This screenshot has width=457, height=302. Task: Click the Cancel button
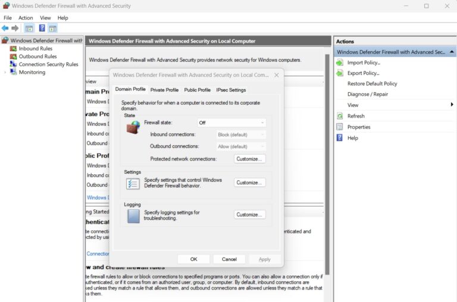pos(229,259)
